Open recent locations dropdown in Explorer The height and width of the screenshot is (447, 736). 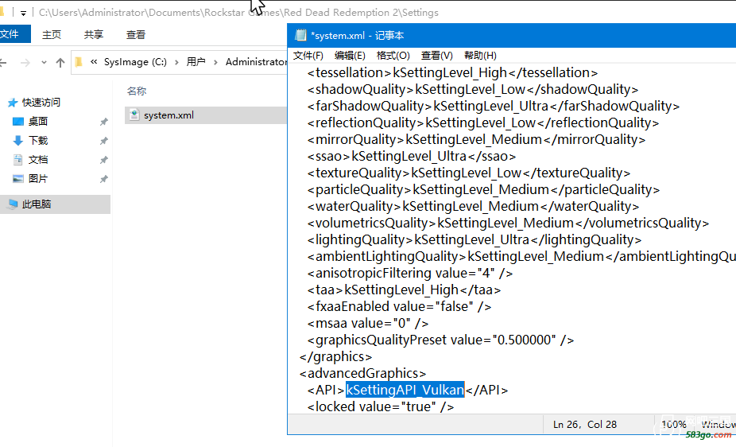44,63
